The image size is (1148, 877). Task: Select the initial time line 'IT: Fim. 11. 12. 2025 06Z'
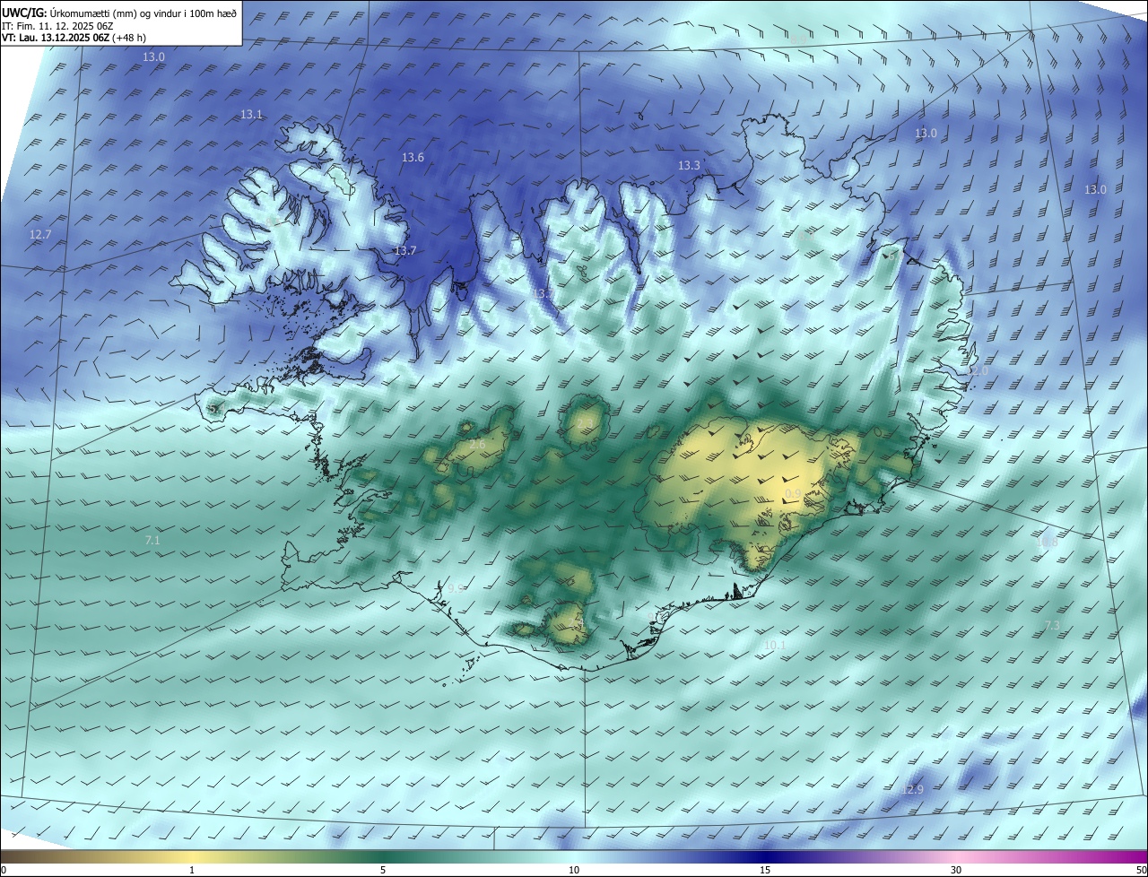(x=58, y=25)
